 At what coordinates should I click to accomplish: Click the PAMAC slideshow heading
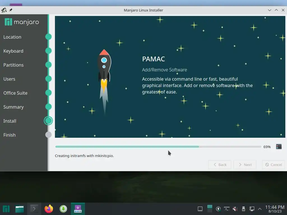coord(153,59)
